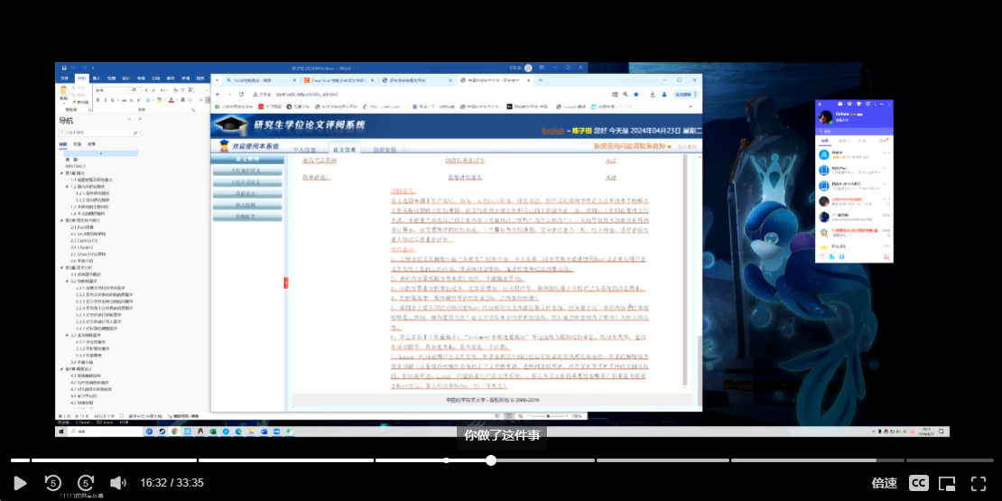This screenshot has height=501, width=1002.
Task: Open the Windows Start menu
Action: (x=62, y=432)
